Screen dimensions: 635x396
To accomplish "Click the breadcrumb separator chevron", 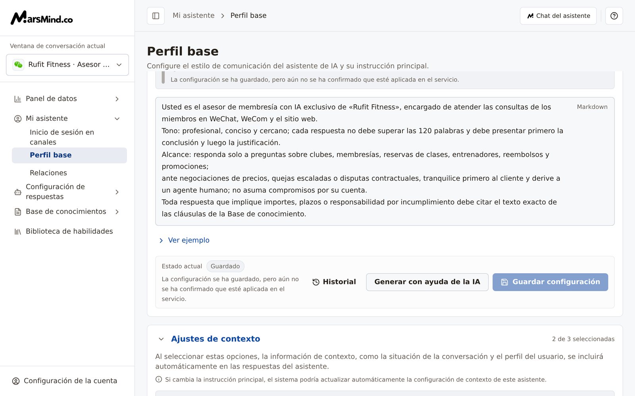I will pyautogui.click(x=223, y=16).
